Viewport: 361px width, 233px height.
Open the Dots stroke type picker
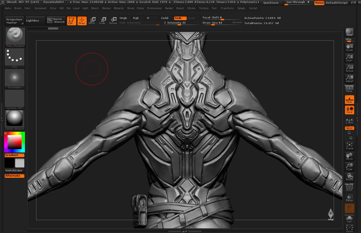[15, 58]
